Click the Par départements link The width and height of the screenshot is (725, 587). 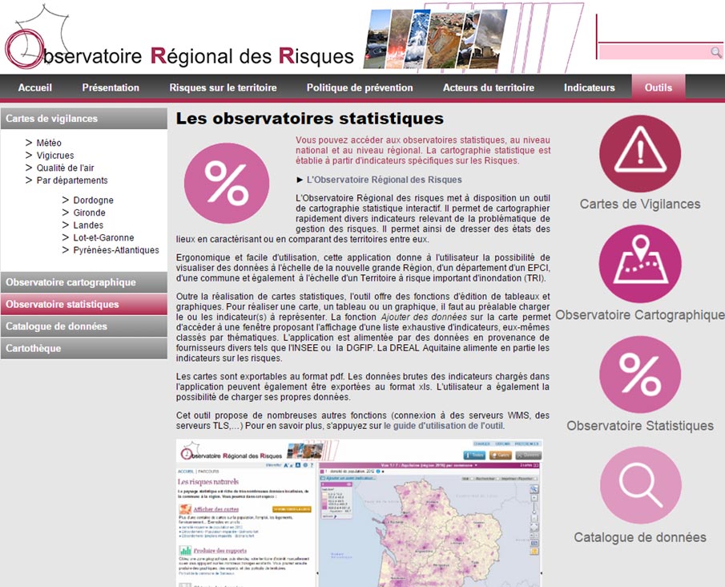71,180
